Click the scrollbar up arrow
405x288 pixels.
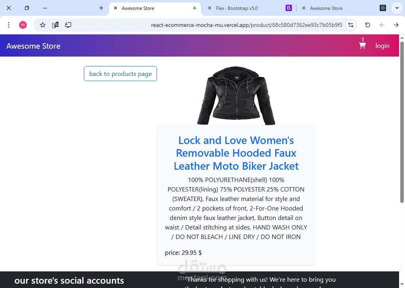click(x=402, y=38)
